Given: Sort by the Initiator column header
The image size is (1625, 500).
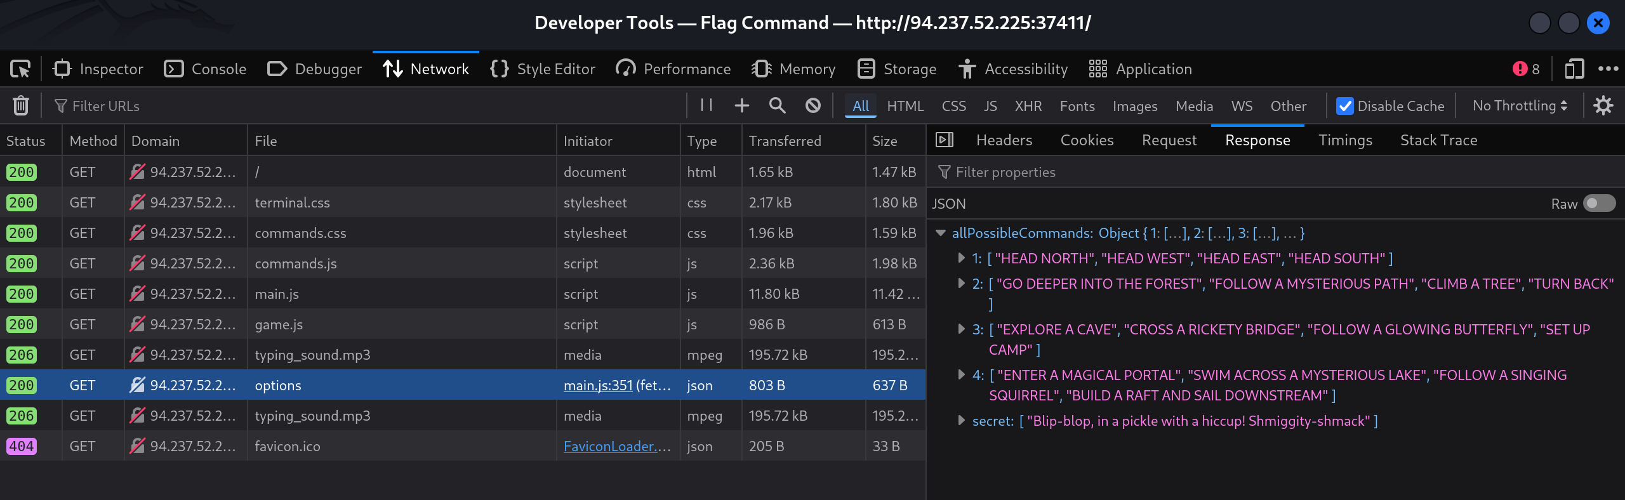Looking at the screenshot, I should 618,140.
